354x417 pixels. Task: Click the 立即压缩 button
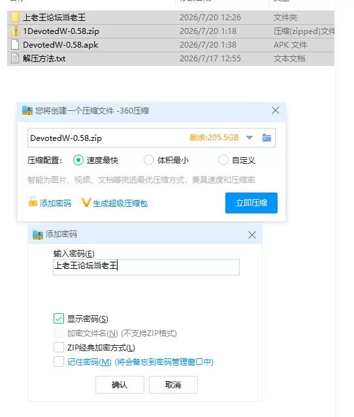[x=251, y=203]
